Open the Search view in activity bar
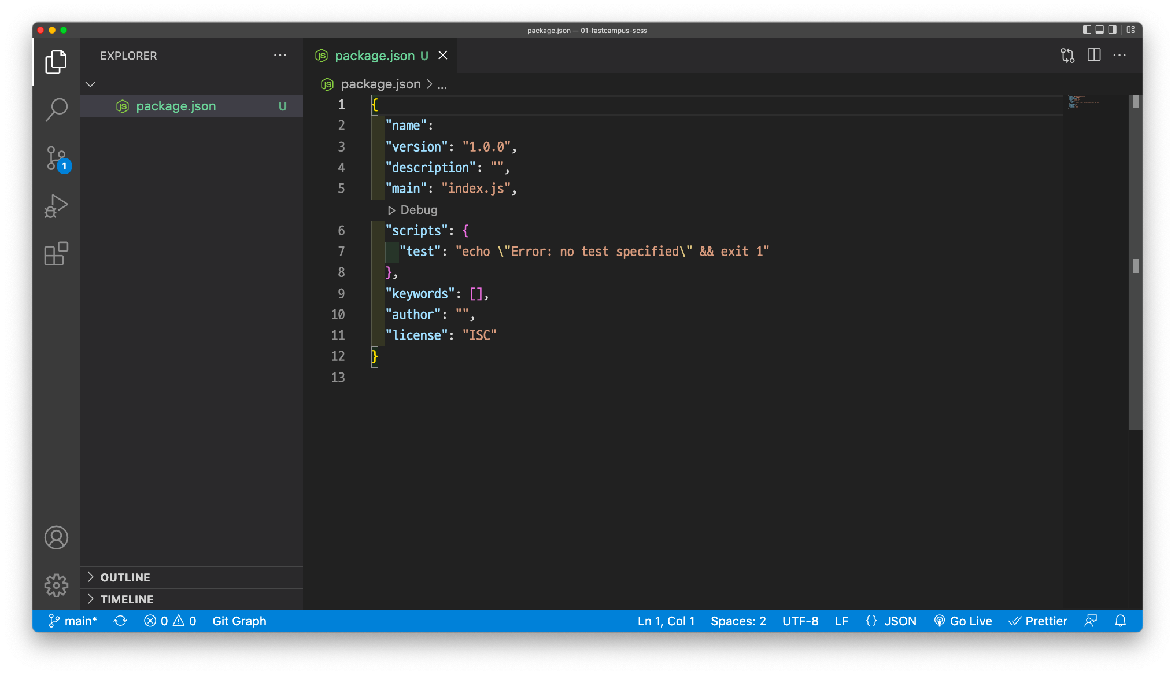This screenshot has height=675, width=1175. [56, 109]
